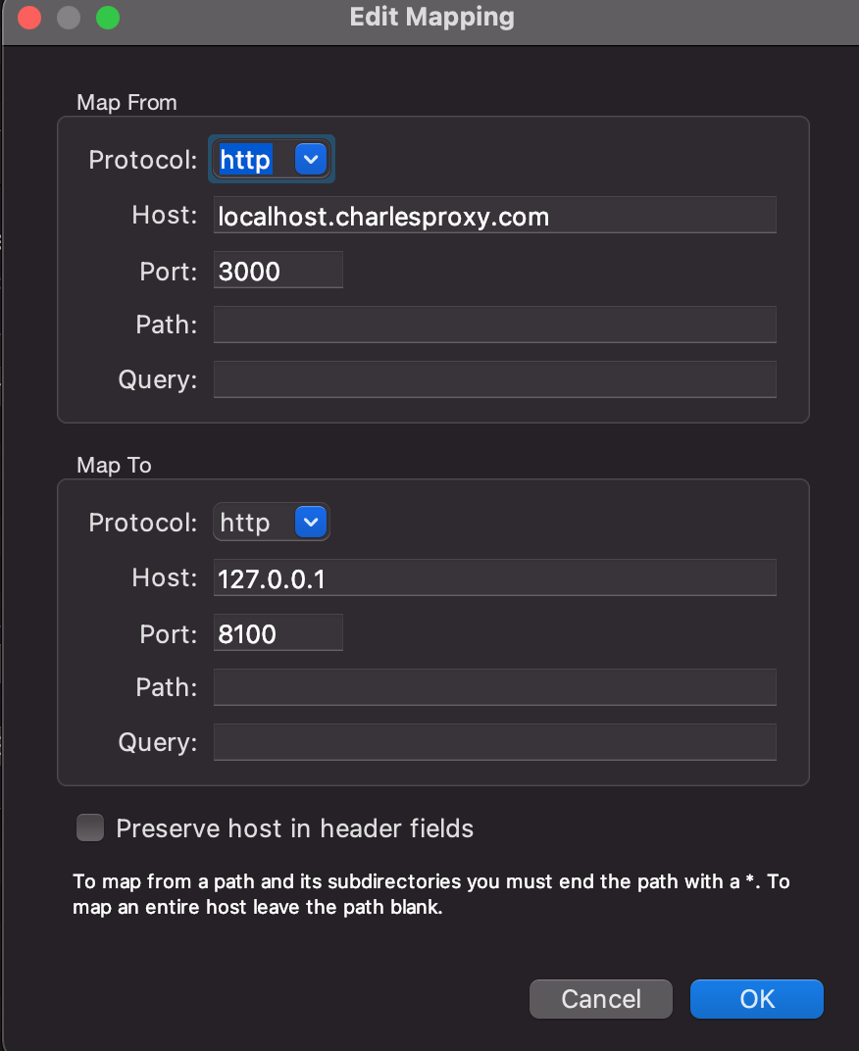Click the OK button
859x1051 pixels.
[756, 998]
